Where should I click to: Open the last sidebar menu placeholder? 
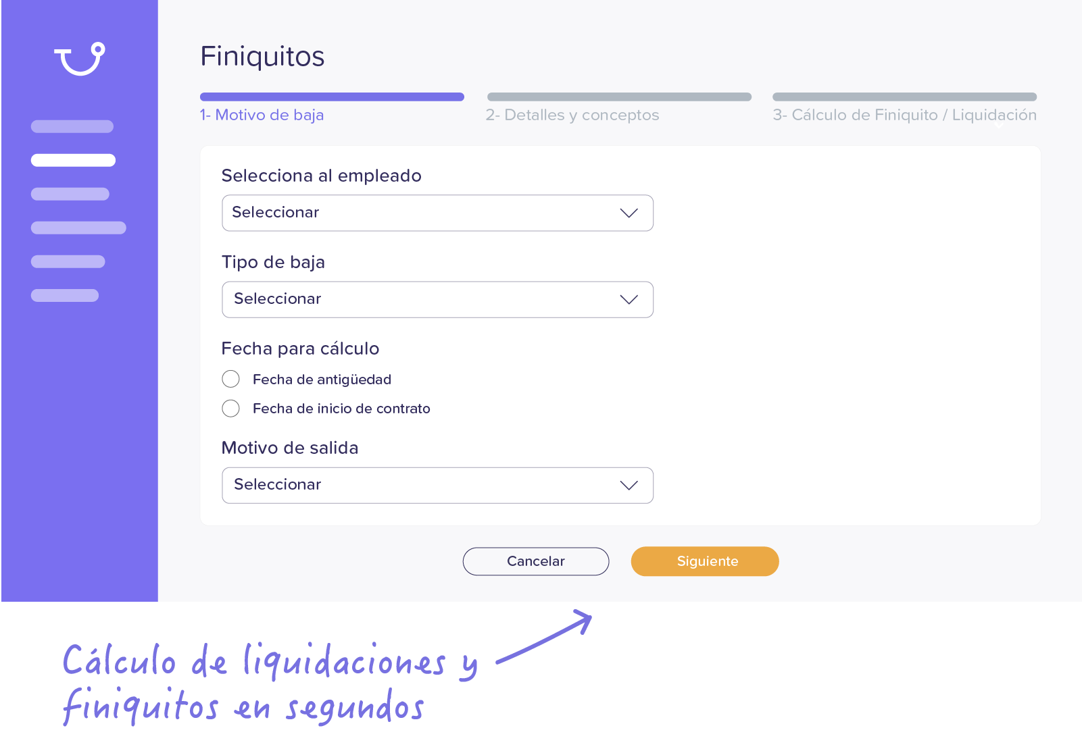pos(65,295)
